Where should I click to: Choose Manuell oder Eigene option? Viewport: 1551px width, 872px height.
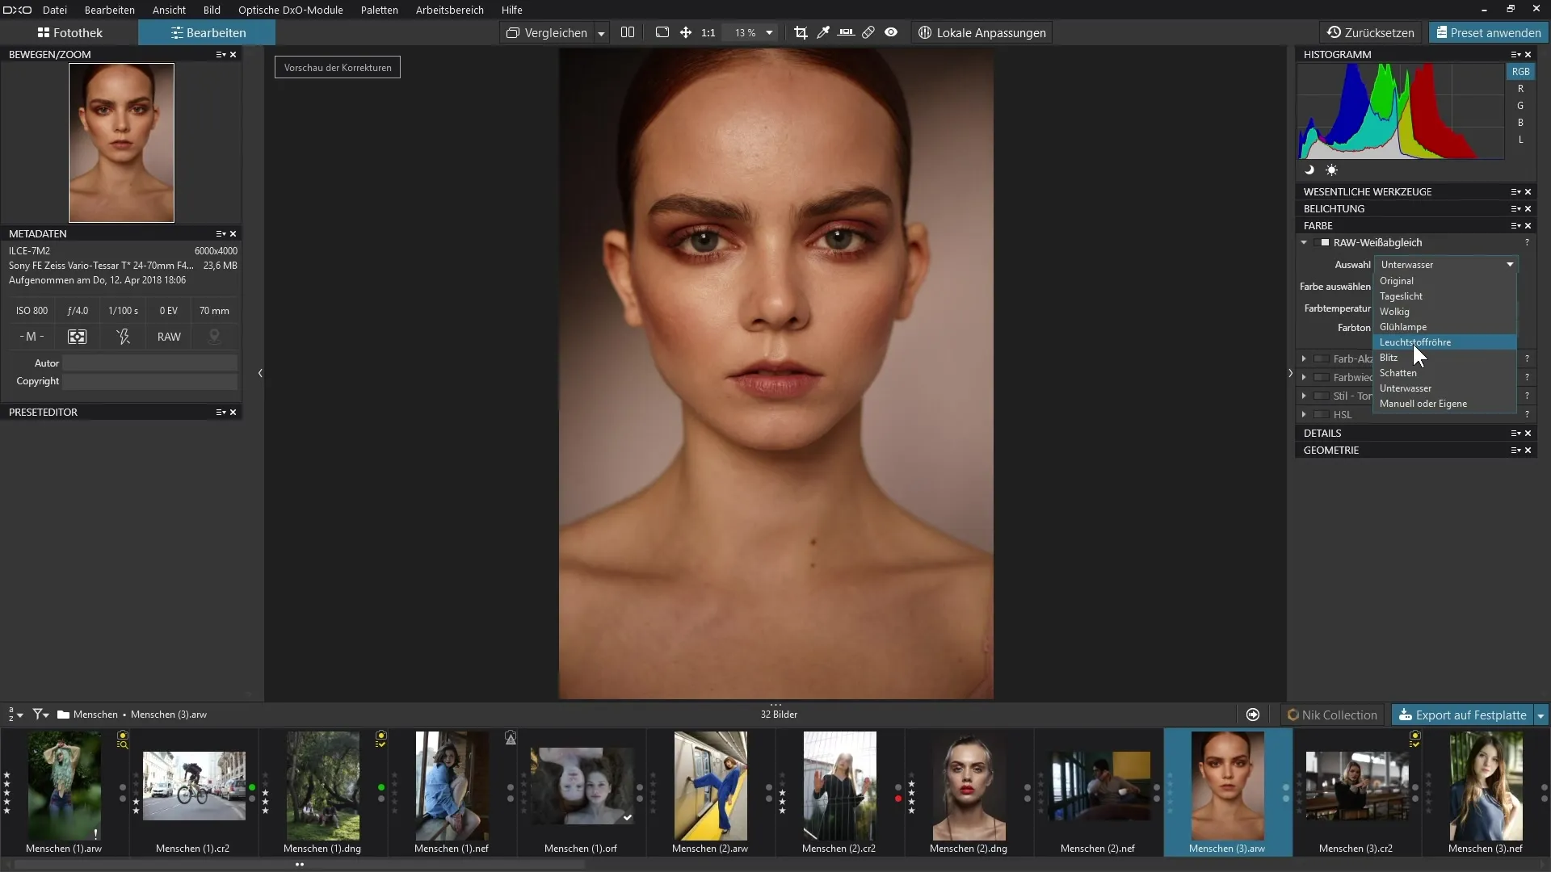(1444, 404)
